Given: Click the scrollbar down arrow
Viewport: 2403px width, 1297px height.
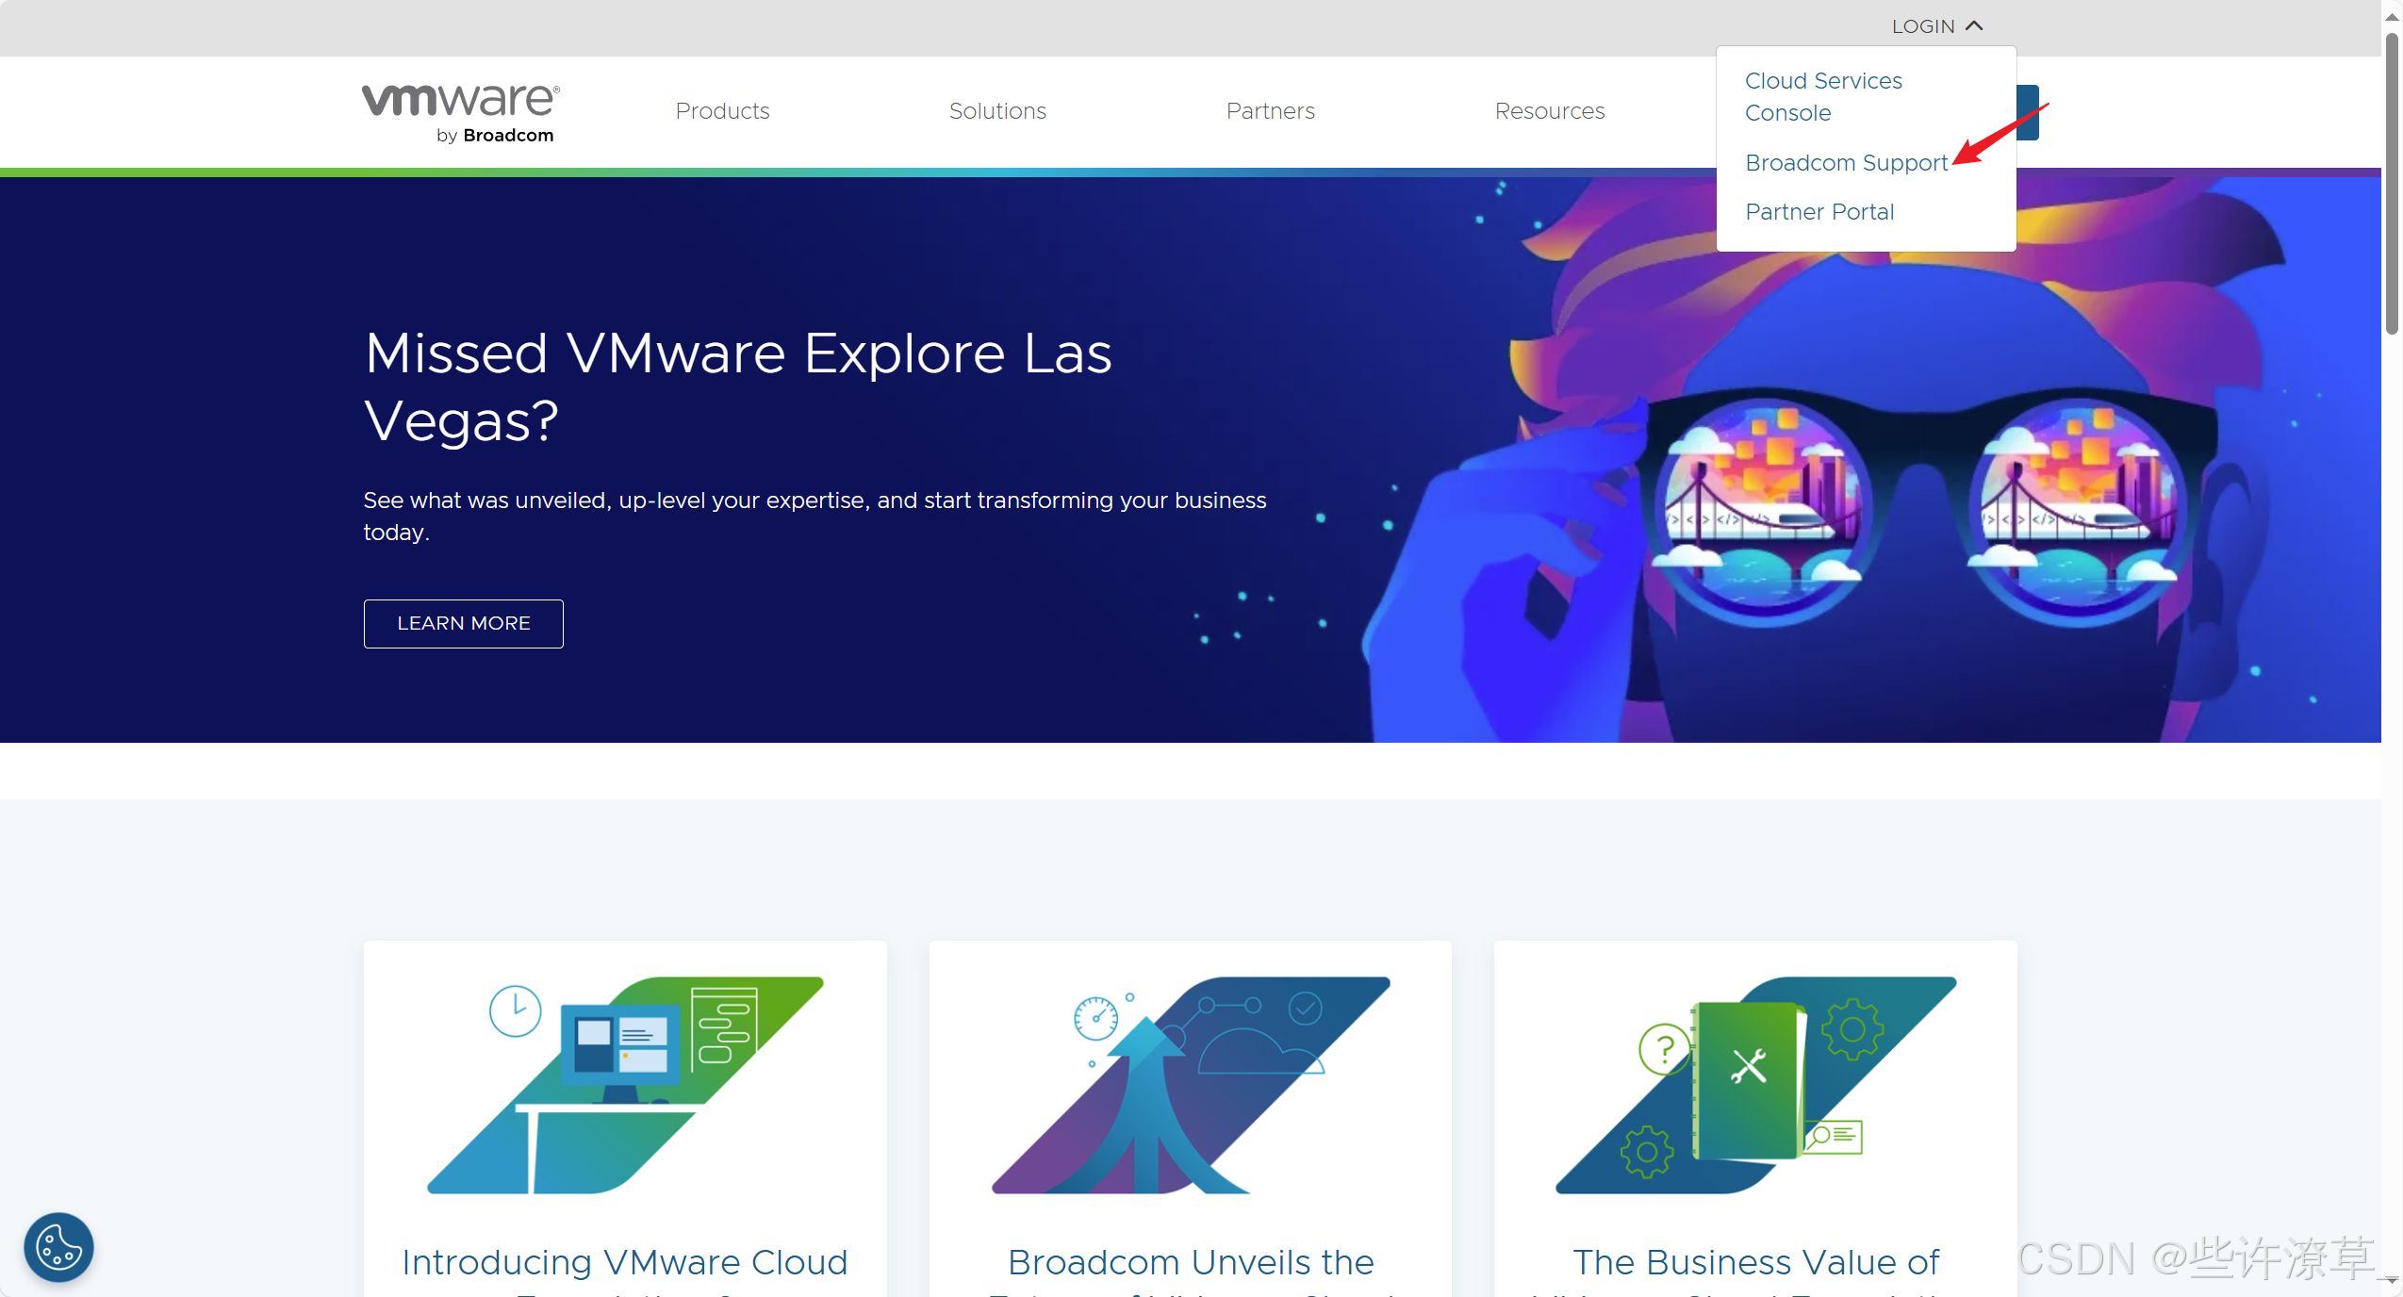Looking at the screenshot, I should tap(2392, 1279).
